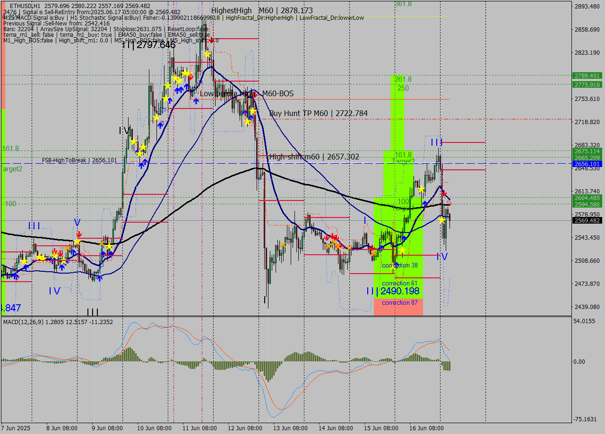Click the red arrow below blue wave V

[x=79, y=234]
